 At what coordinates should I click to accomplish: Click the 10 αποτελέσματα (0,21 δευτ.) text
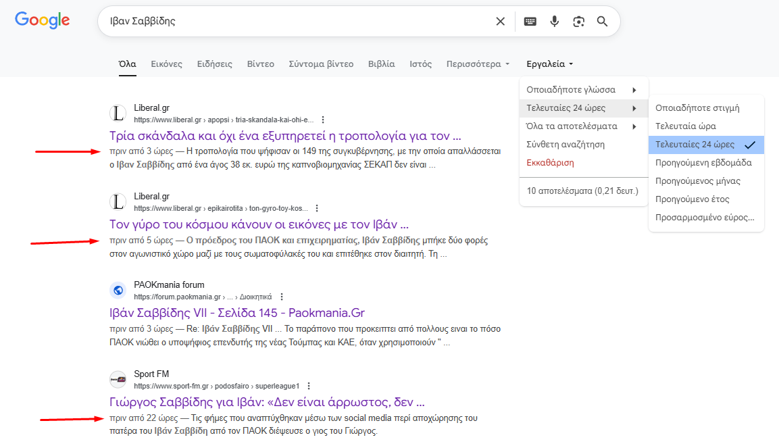[x=582, y=191]
